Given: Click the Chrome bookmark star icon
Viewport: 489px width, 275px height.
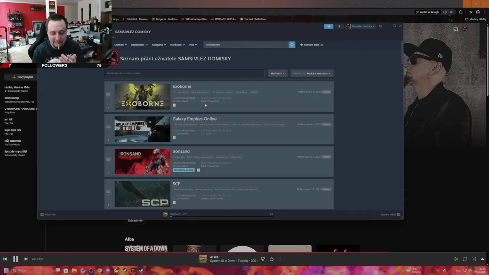Looking at the screenshot, I should 451,12.
